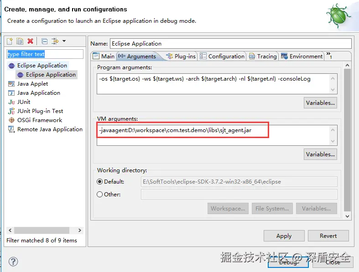Create a new launch configuration
Screen dimensions: 359x272
point(10,41)
